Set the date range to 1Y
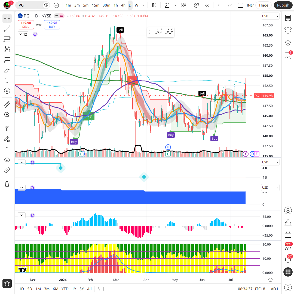 [74, 289]
